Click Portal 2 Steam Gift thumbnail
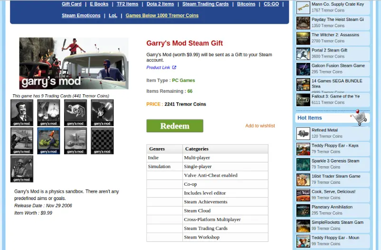The image size is (381, 250). [303, 54]
